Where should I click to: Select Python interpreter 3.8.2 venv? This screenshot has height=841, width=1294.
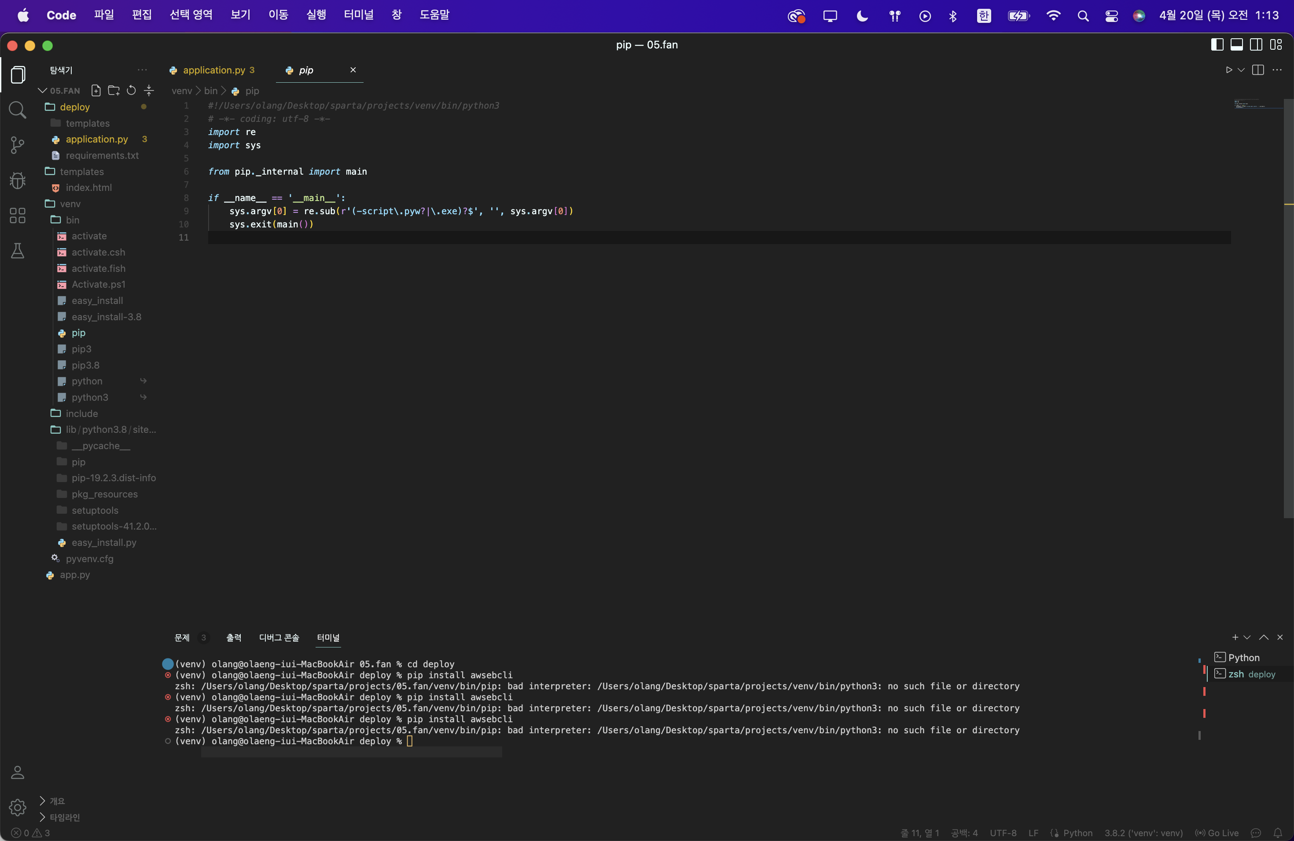pos(1143,833)
